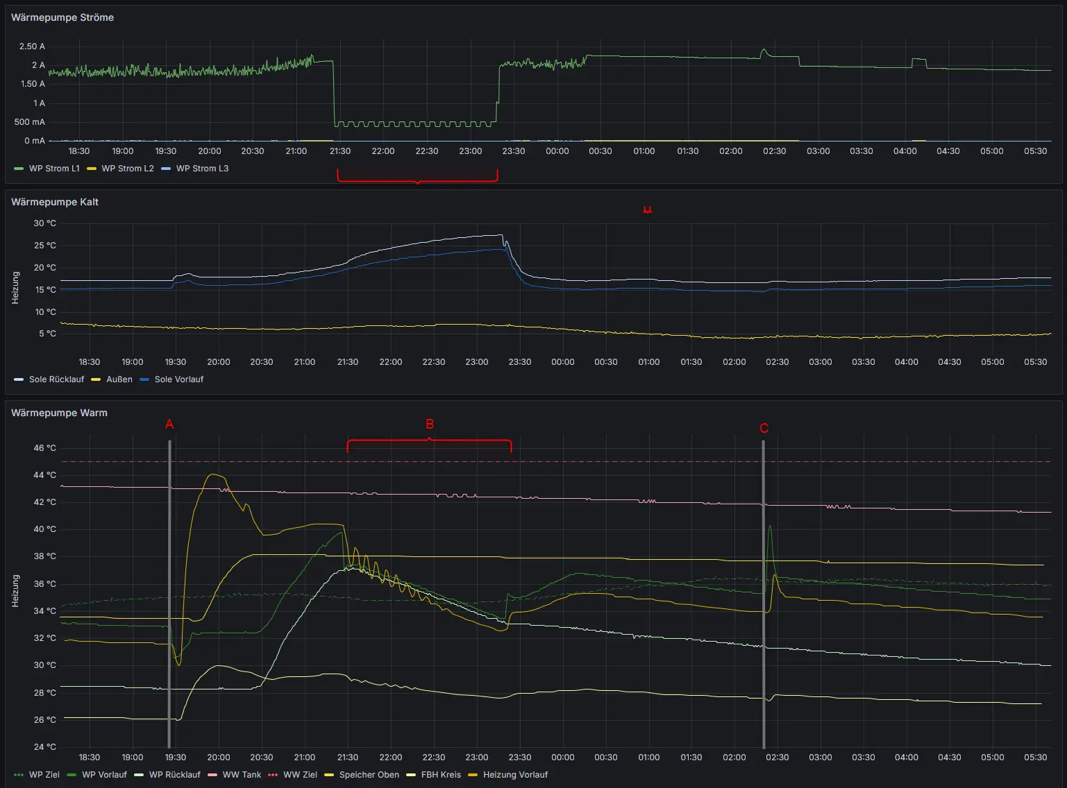The width and height of the screenshot is (1067, 788).
Task: Toggle Außen series in legend
Action: click(x=119, y=379)
